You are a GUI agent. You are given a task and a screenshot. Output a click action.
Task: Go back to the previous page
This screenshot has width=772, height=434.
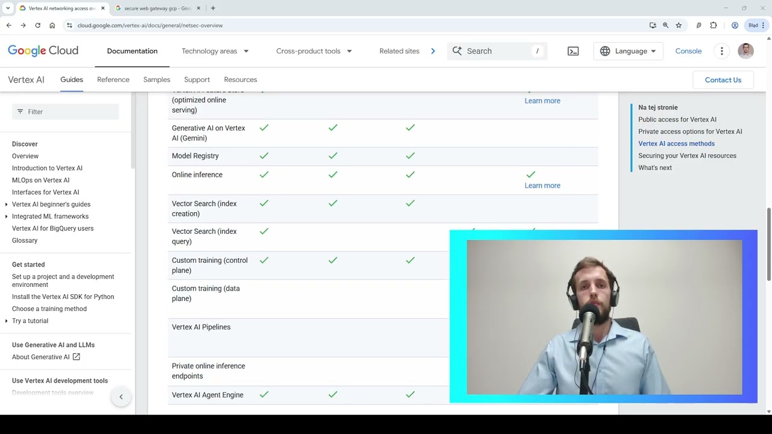pyautogui.click(x=8, y=25)
